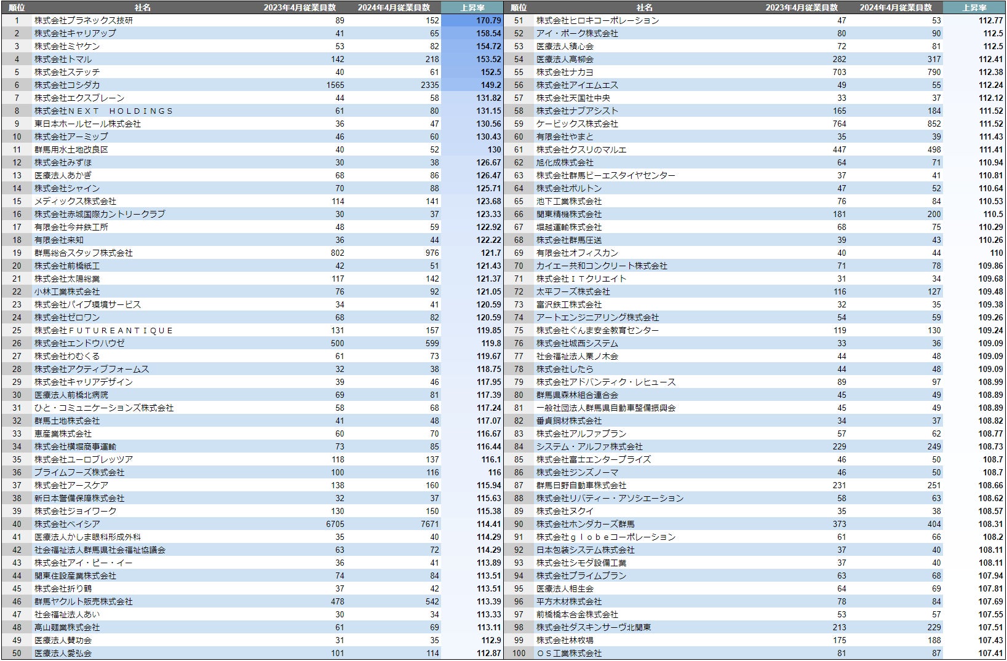Screen dimensions: 1007x661
Task: Select the 株式会社わむくる company name
Action: tap(67, 356)
